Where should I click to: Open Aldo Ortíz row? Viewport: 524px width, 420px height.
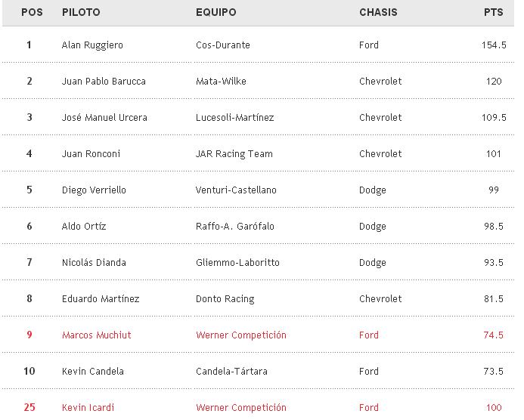tap(84, 227)
